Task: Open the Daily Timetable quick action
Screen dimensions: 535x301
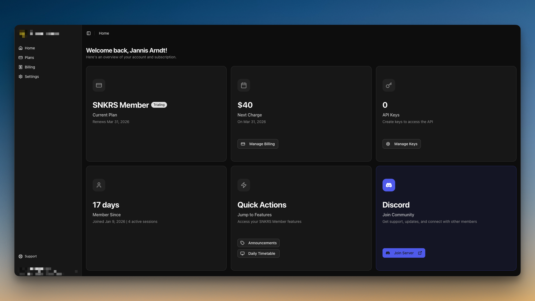Action: 258,253
